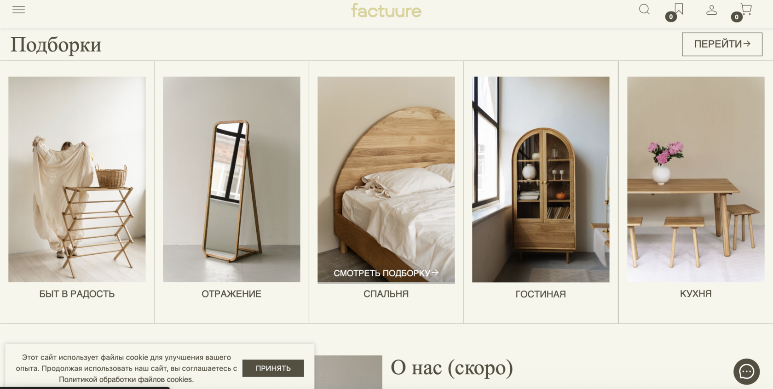Open the arched cabinet collection thumbnail

(541, 179)
